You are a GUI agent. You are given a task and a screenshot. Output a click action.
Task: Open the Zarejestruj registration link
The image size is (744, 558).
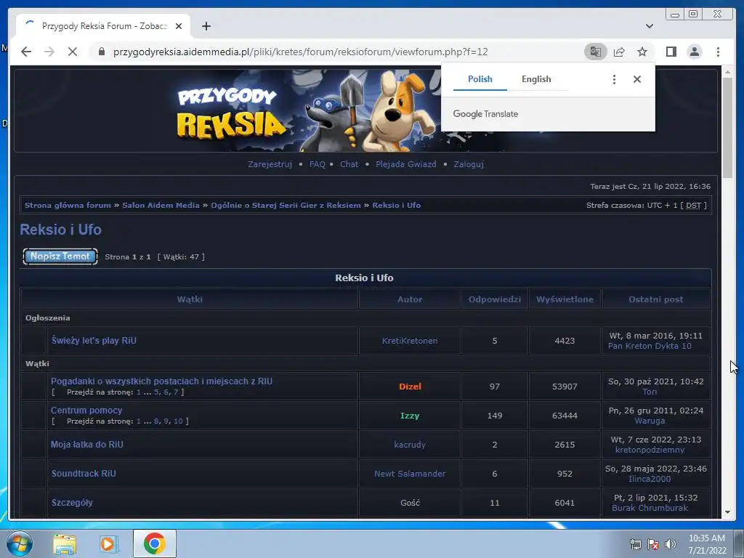(x=270, y=164)
